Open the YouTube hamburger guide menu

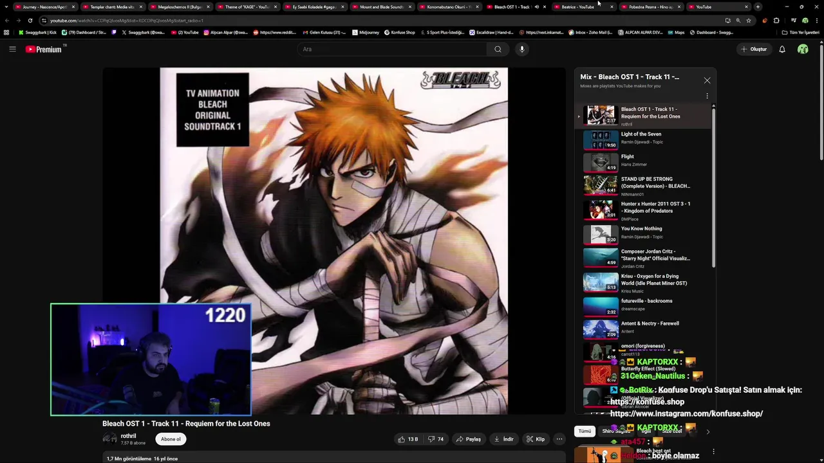(12, 49)
